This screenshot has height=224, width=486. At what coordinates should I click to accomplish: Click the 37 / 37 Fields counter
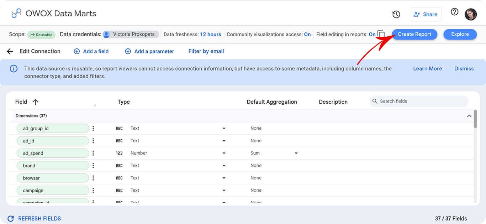[x=451, y=219]
